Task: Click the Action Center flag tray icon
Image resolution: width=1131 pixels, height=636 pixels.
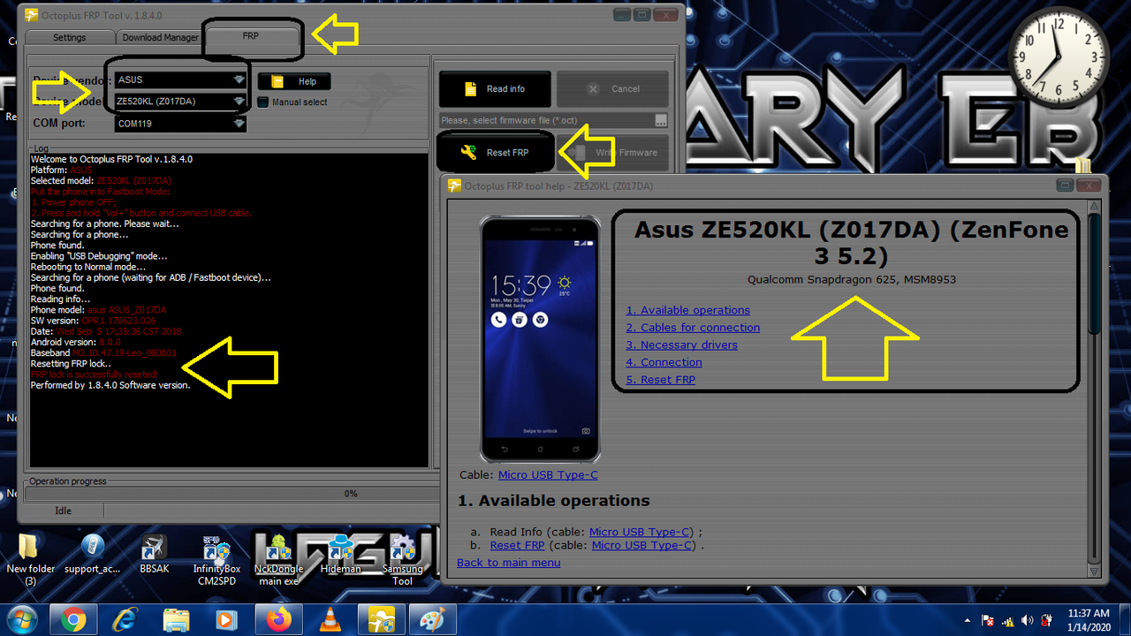Action: pyautogui.click(x=989, y=620)
